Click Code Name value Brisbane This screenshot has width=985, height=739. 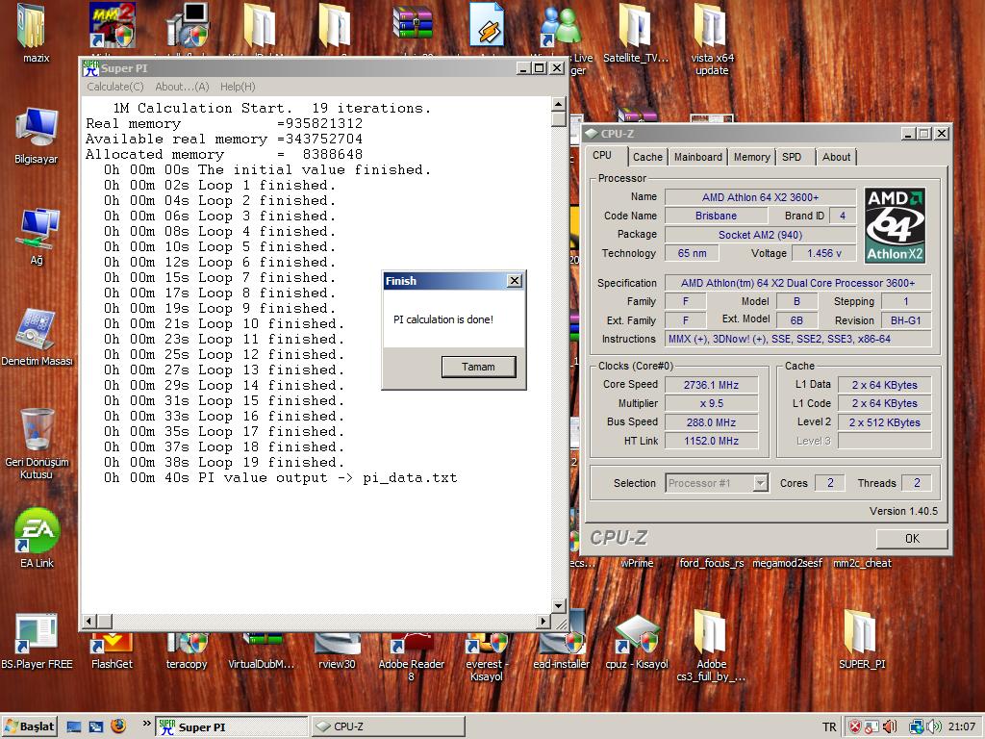[716, 216]
